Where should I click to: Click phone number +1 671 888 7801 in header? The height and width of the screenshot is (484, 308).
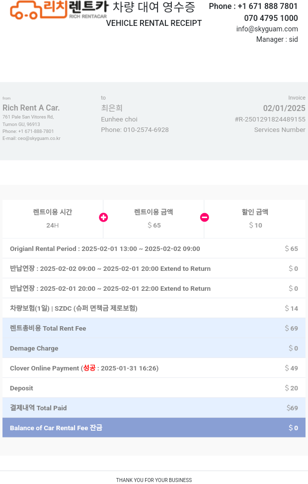pos(268,6)
